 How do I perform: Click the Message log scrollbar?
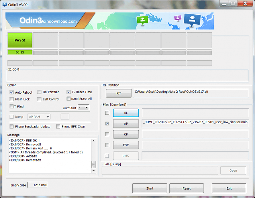(x=94, y=155)
